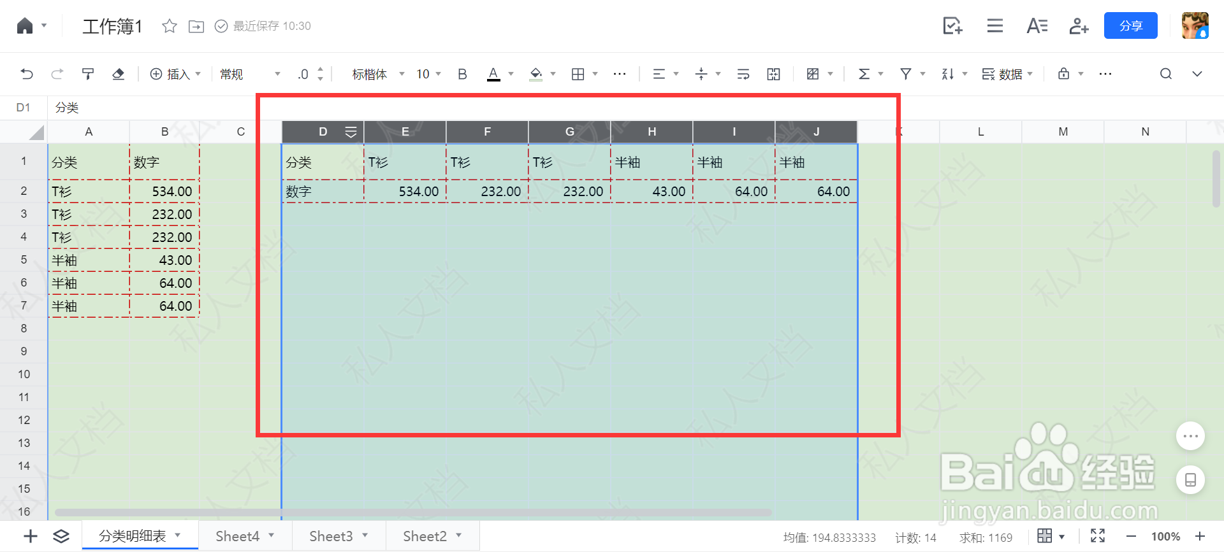Viewport: 1224px width, 552px height.
Task: Click the cell name box D1
Action: click(x=24, y=108)
